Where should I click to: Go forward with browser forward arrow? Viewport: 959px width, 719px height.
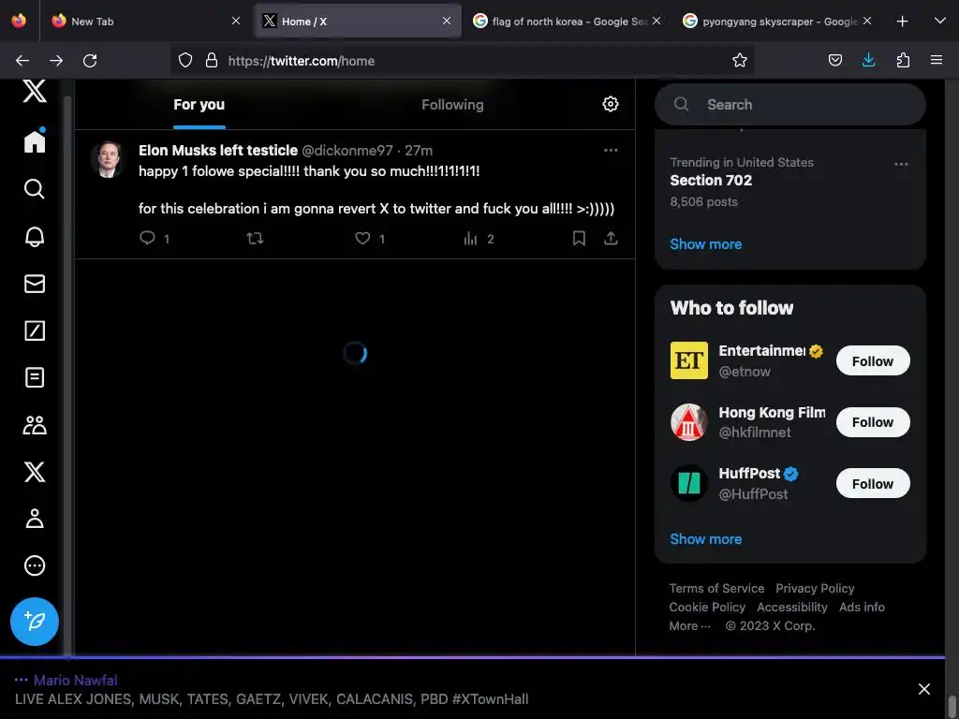tap(56, 61)
